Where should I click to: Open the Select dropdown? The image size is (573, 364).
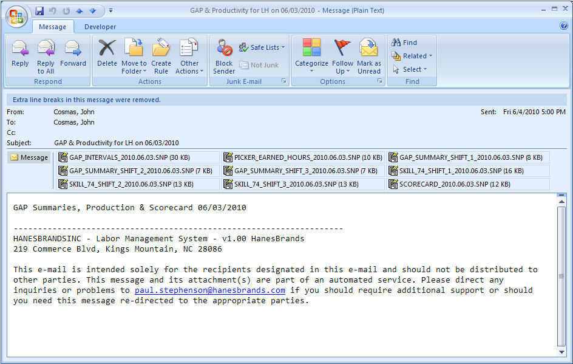pyautogui.click(x=409, y=69)
